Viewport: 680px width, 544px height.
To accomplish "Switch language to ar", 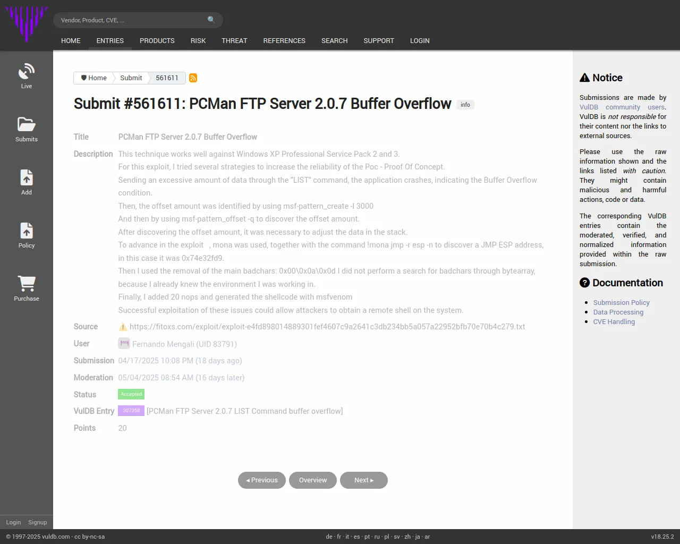I will coord(427,537).
